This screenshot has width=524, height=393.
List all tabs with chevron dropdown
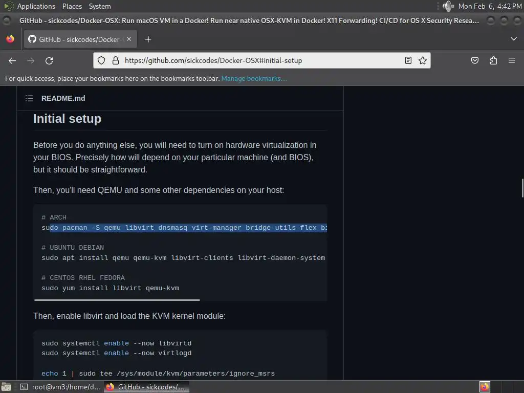514,39
